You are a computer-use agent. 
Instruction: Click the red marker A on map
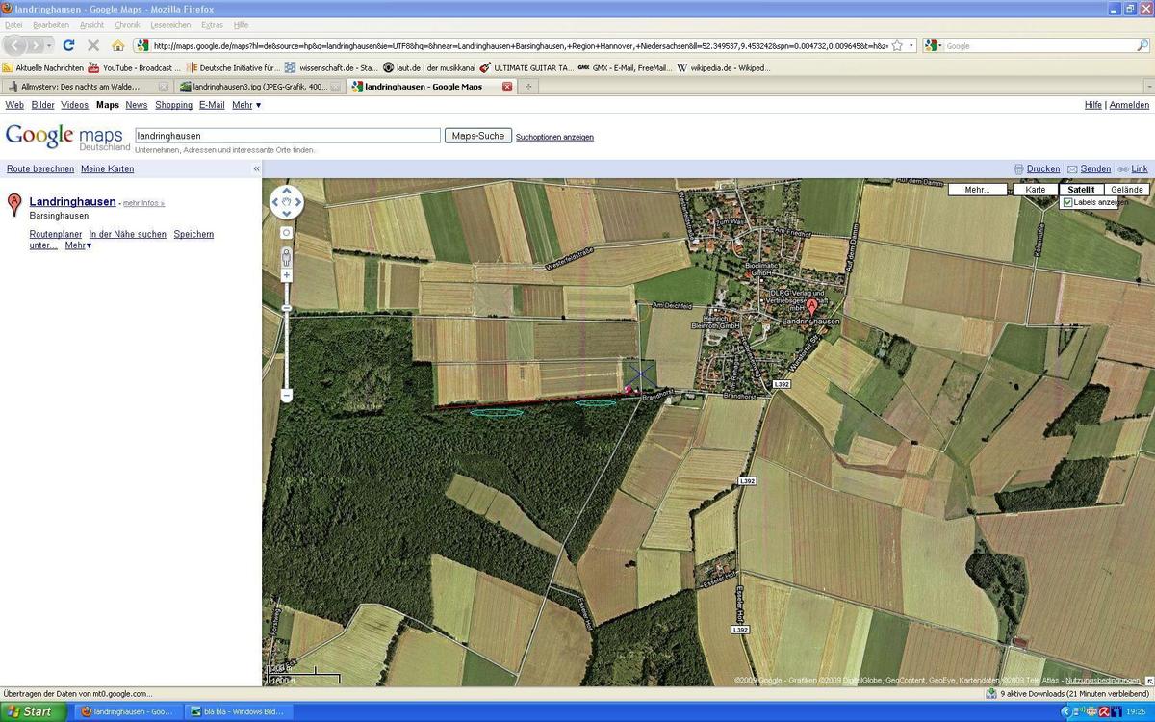point(811,306)
